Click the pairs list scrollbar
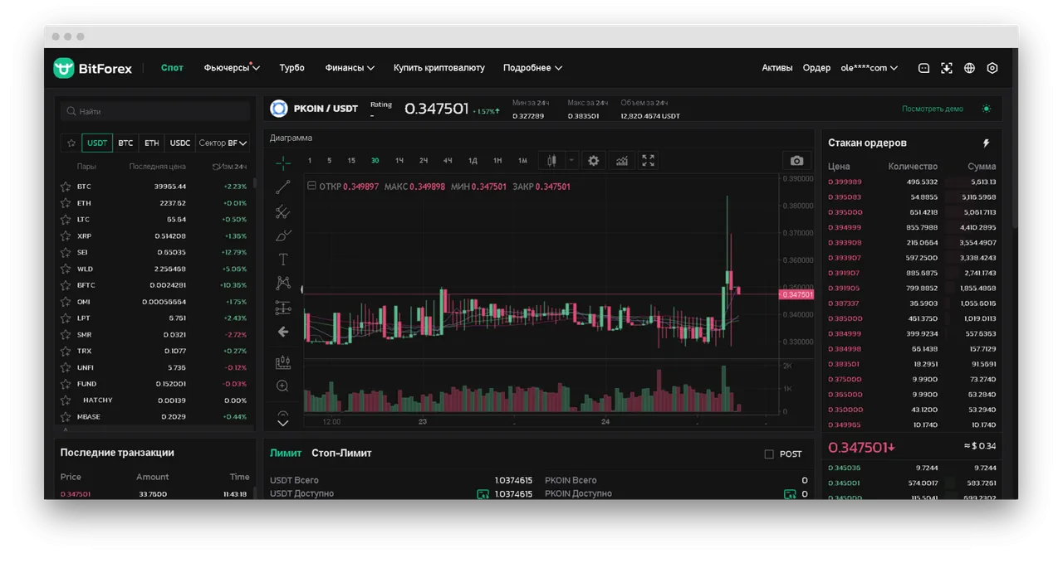The height and width of the screenshot is (563, 1063). (x=254, y=184)
